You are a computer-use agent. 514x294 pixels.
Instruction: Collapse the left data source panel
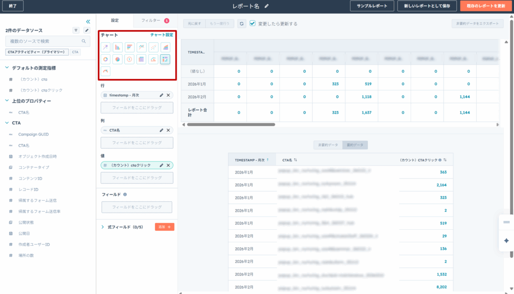pos(88,22)
